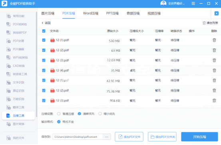Click the app logo in the title bar
Viewport: 221px width, 145px height.
(4, 4)
